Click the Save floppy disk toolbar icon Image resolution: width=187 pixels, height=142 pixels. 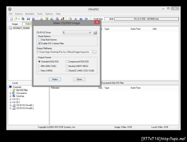(28, 19)
